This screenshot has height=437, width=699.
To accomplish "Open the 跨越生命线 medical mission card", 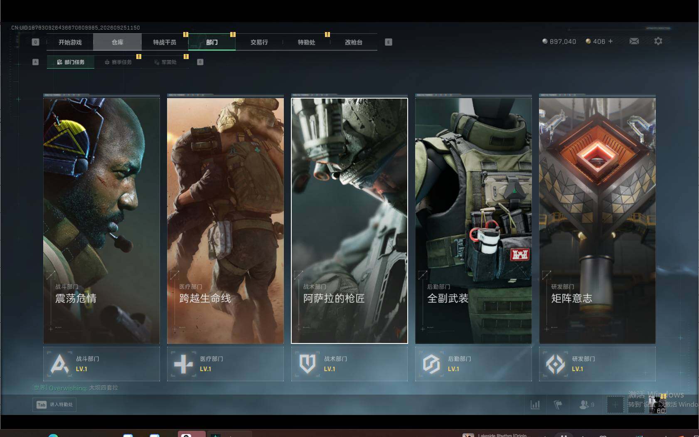I will [225, 220].
